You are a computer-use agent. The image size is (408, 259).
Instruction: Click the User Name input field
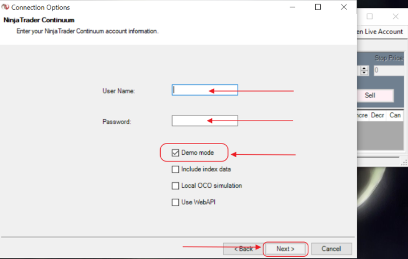[205, 91]
